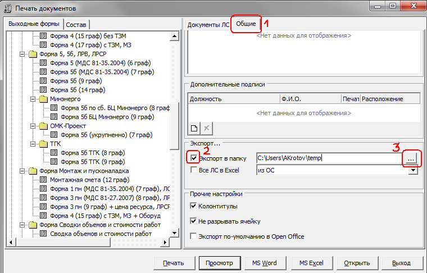The width and height of the screenshot is (427, 273).
Task: Toggle the Экспорт в папку checkbox
Action: (194, 158)
